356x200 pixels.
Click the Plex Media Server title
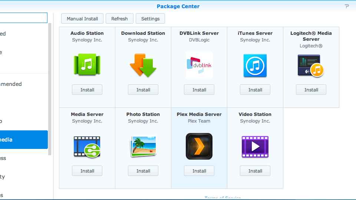(199, 114)
